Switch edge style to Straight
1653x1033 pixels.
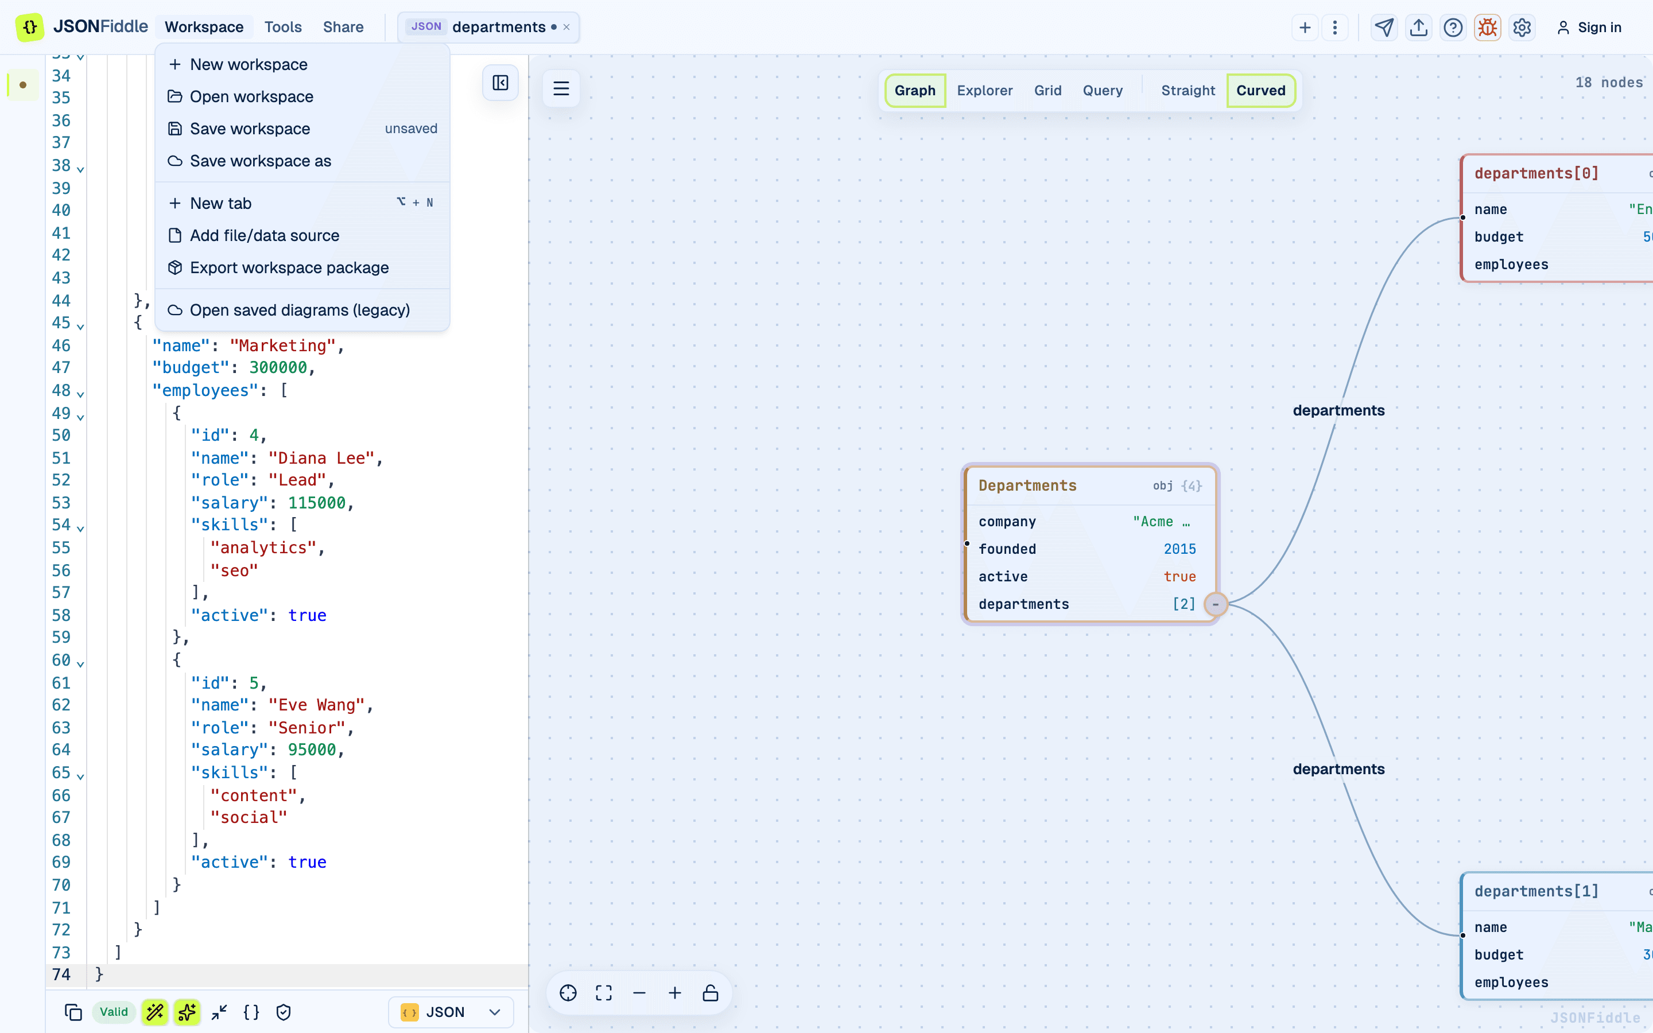pos(1188,90)
